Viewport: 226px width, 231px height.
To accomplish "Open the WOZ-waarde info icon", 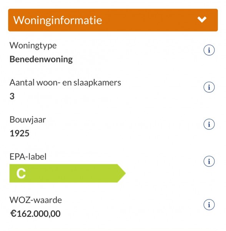I will tap(209, 204).
